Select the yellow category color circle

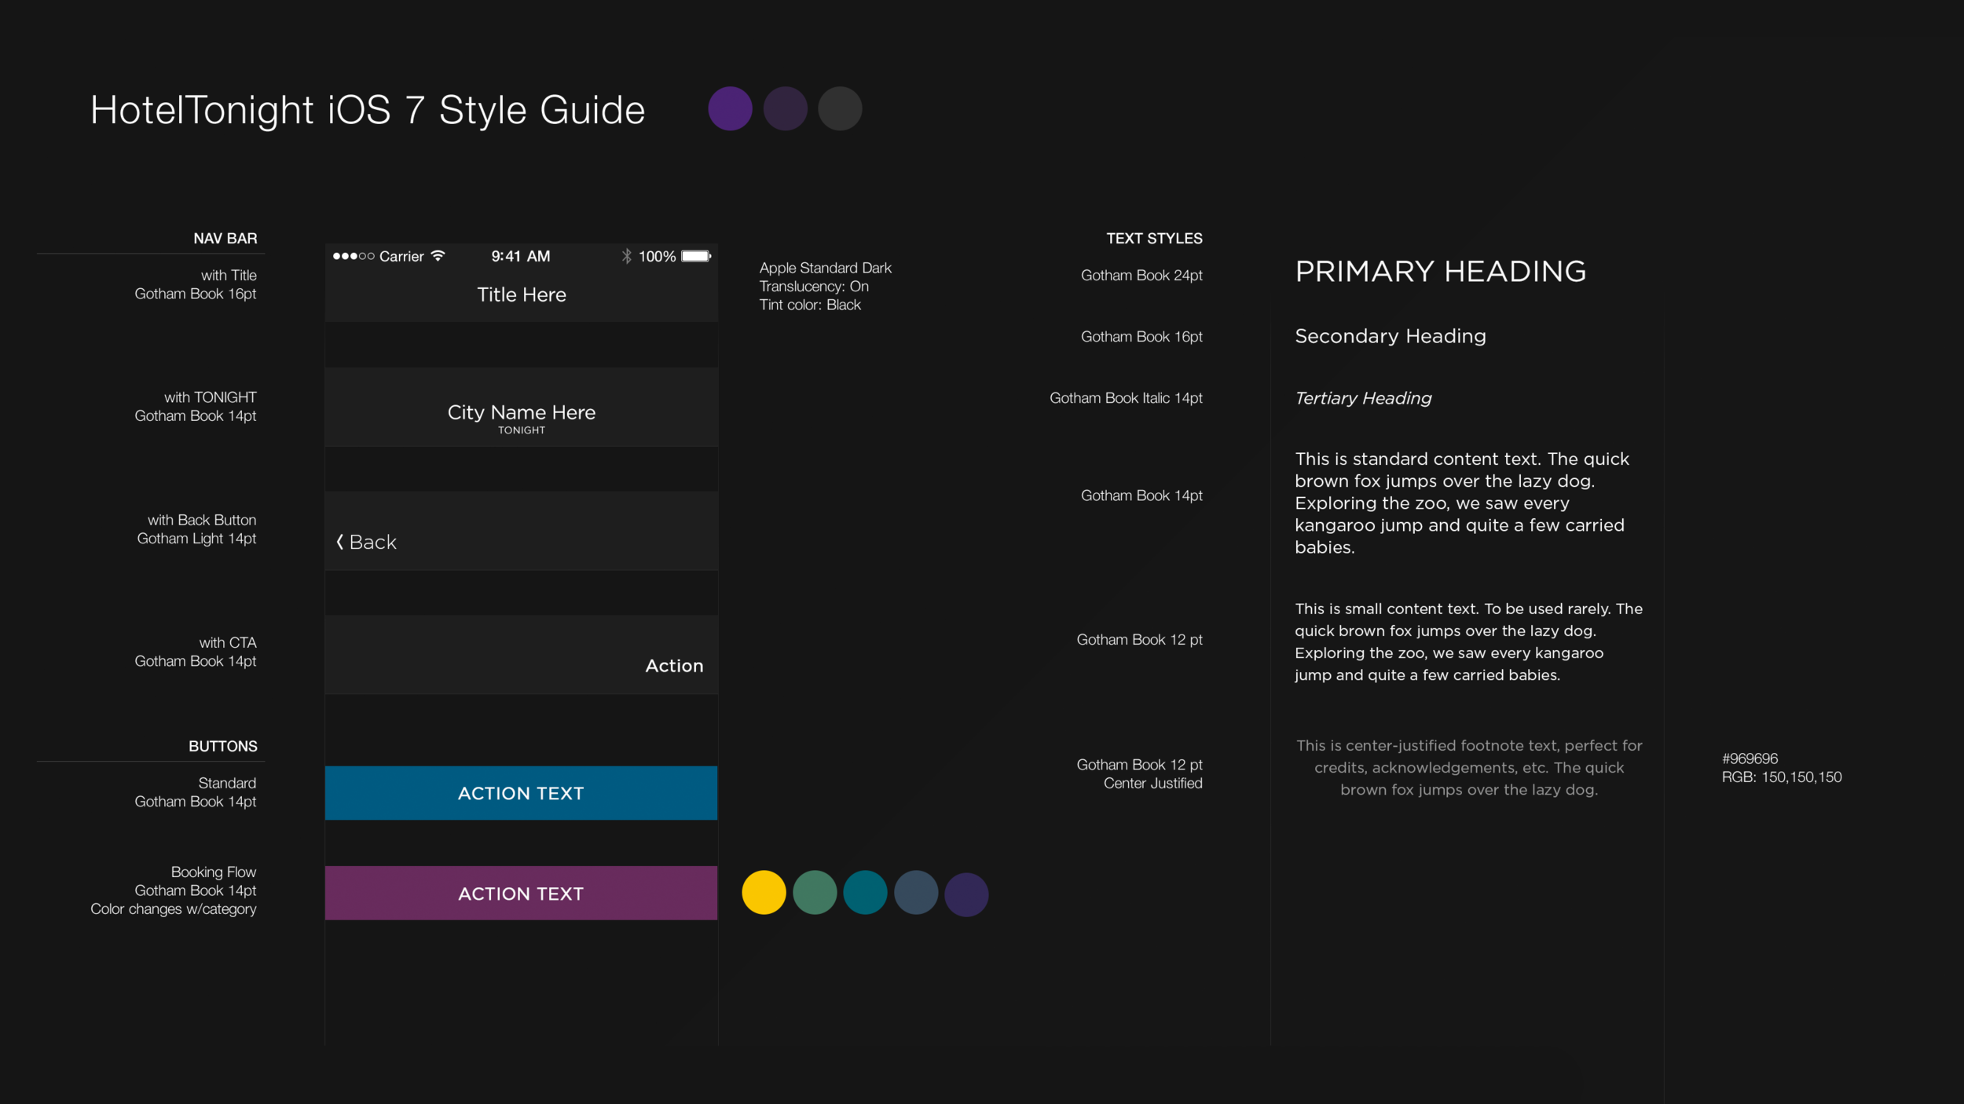pyautogui.click(x=764, y=893)
